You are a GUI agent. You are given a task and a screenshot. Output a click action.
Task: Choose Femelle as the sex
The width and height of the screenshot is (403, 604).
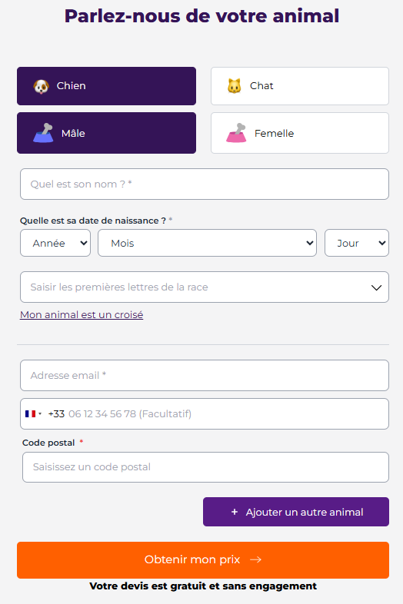(300, 133)
